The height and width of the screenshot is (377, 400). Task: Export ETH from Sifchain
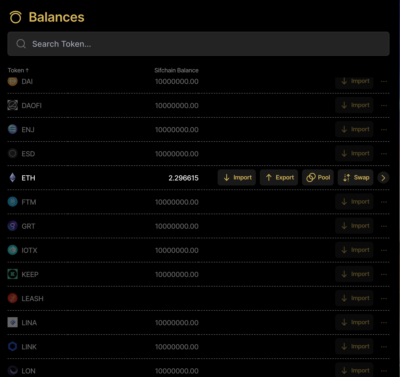click(x=279, y=177)
